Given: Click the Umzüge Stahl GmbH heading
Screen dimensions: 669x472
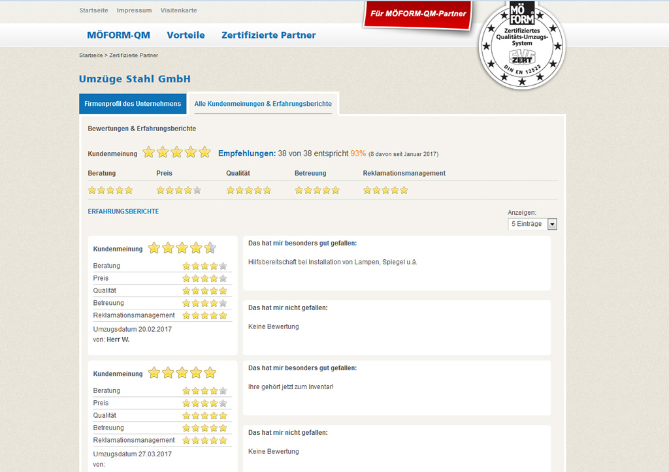Looking at the screenshot, I should pos(135,79).
